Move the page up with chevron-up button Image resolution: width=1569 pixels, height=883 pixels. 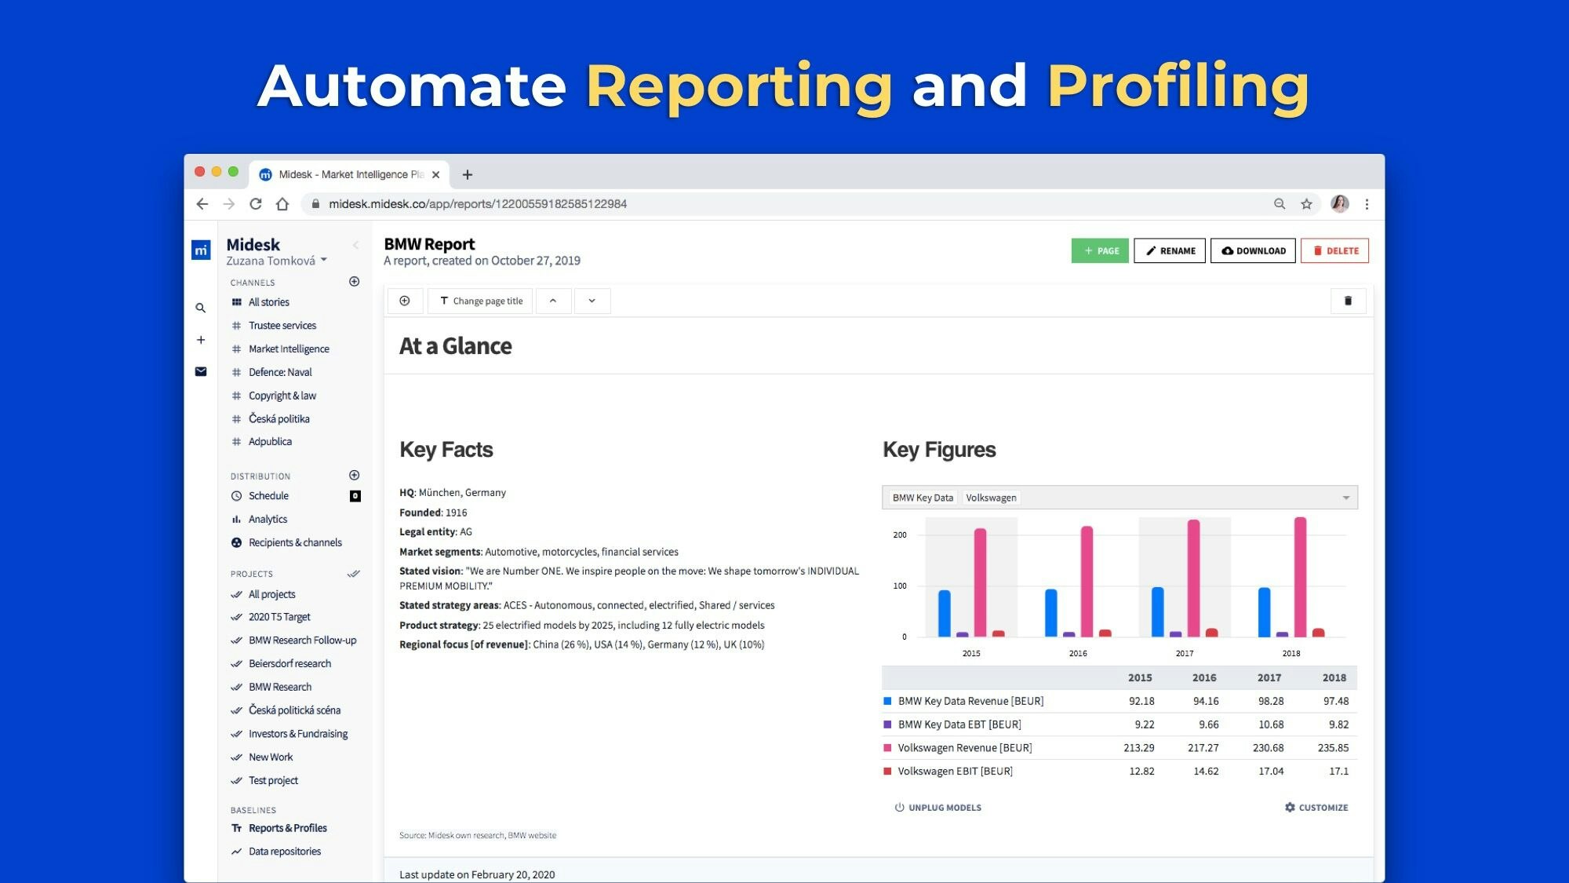point(553,301)
